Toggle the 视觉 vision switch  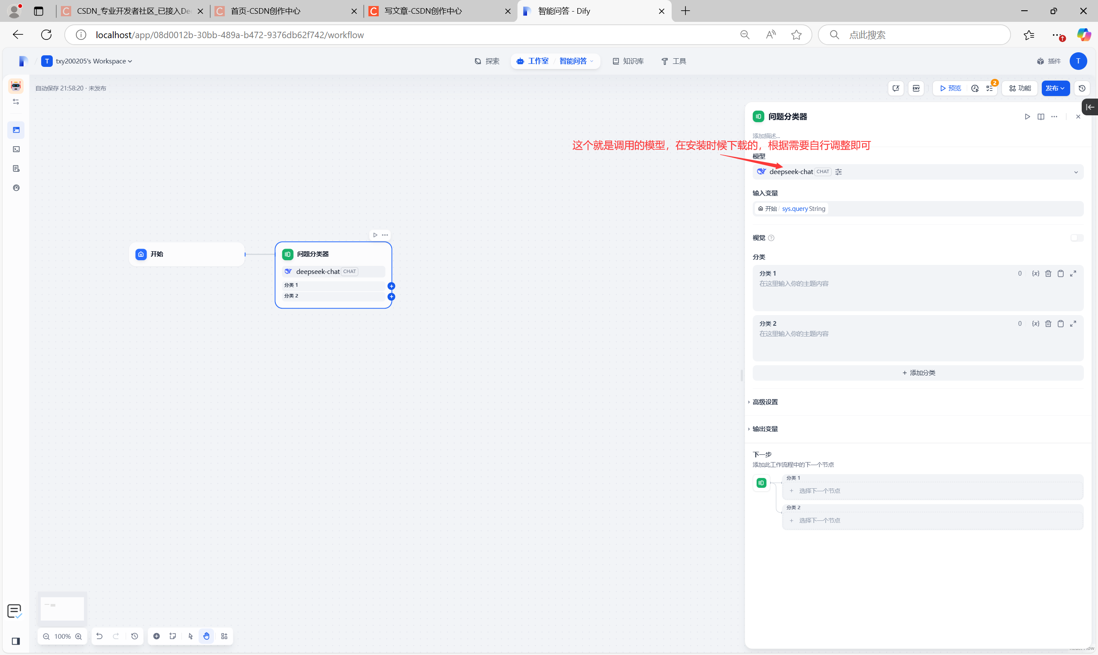point(1077,238)
